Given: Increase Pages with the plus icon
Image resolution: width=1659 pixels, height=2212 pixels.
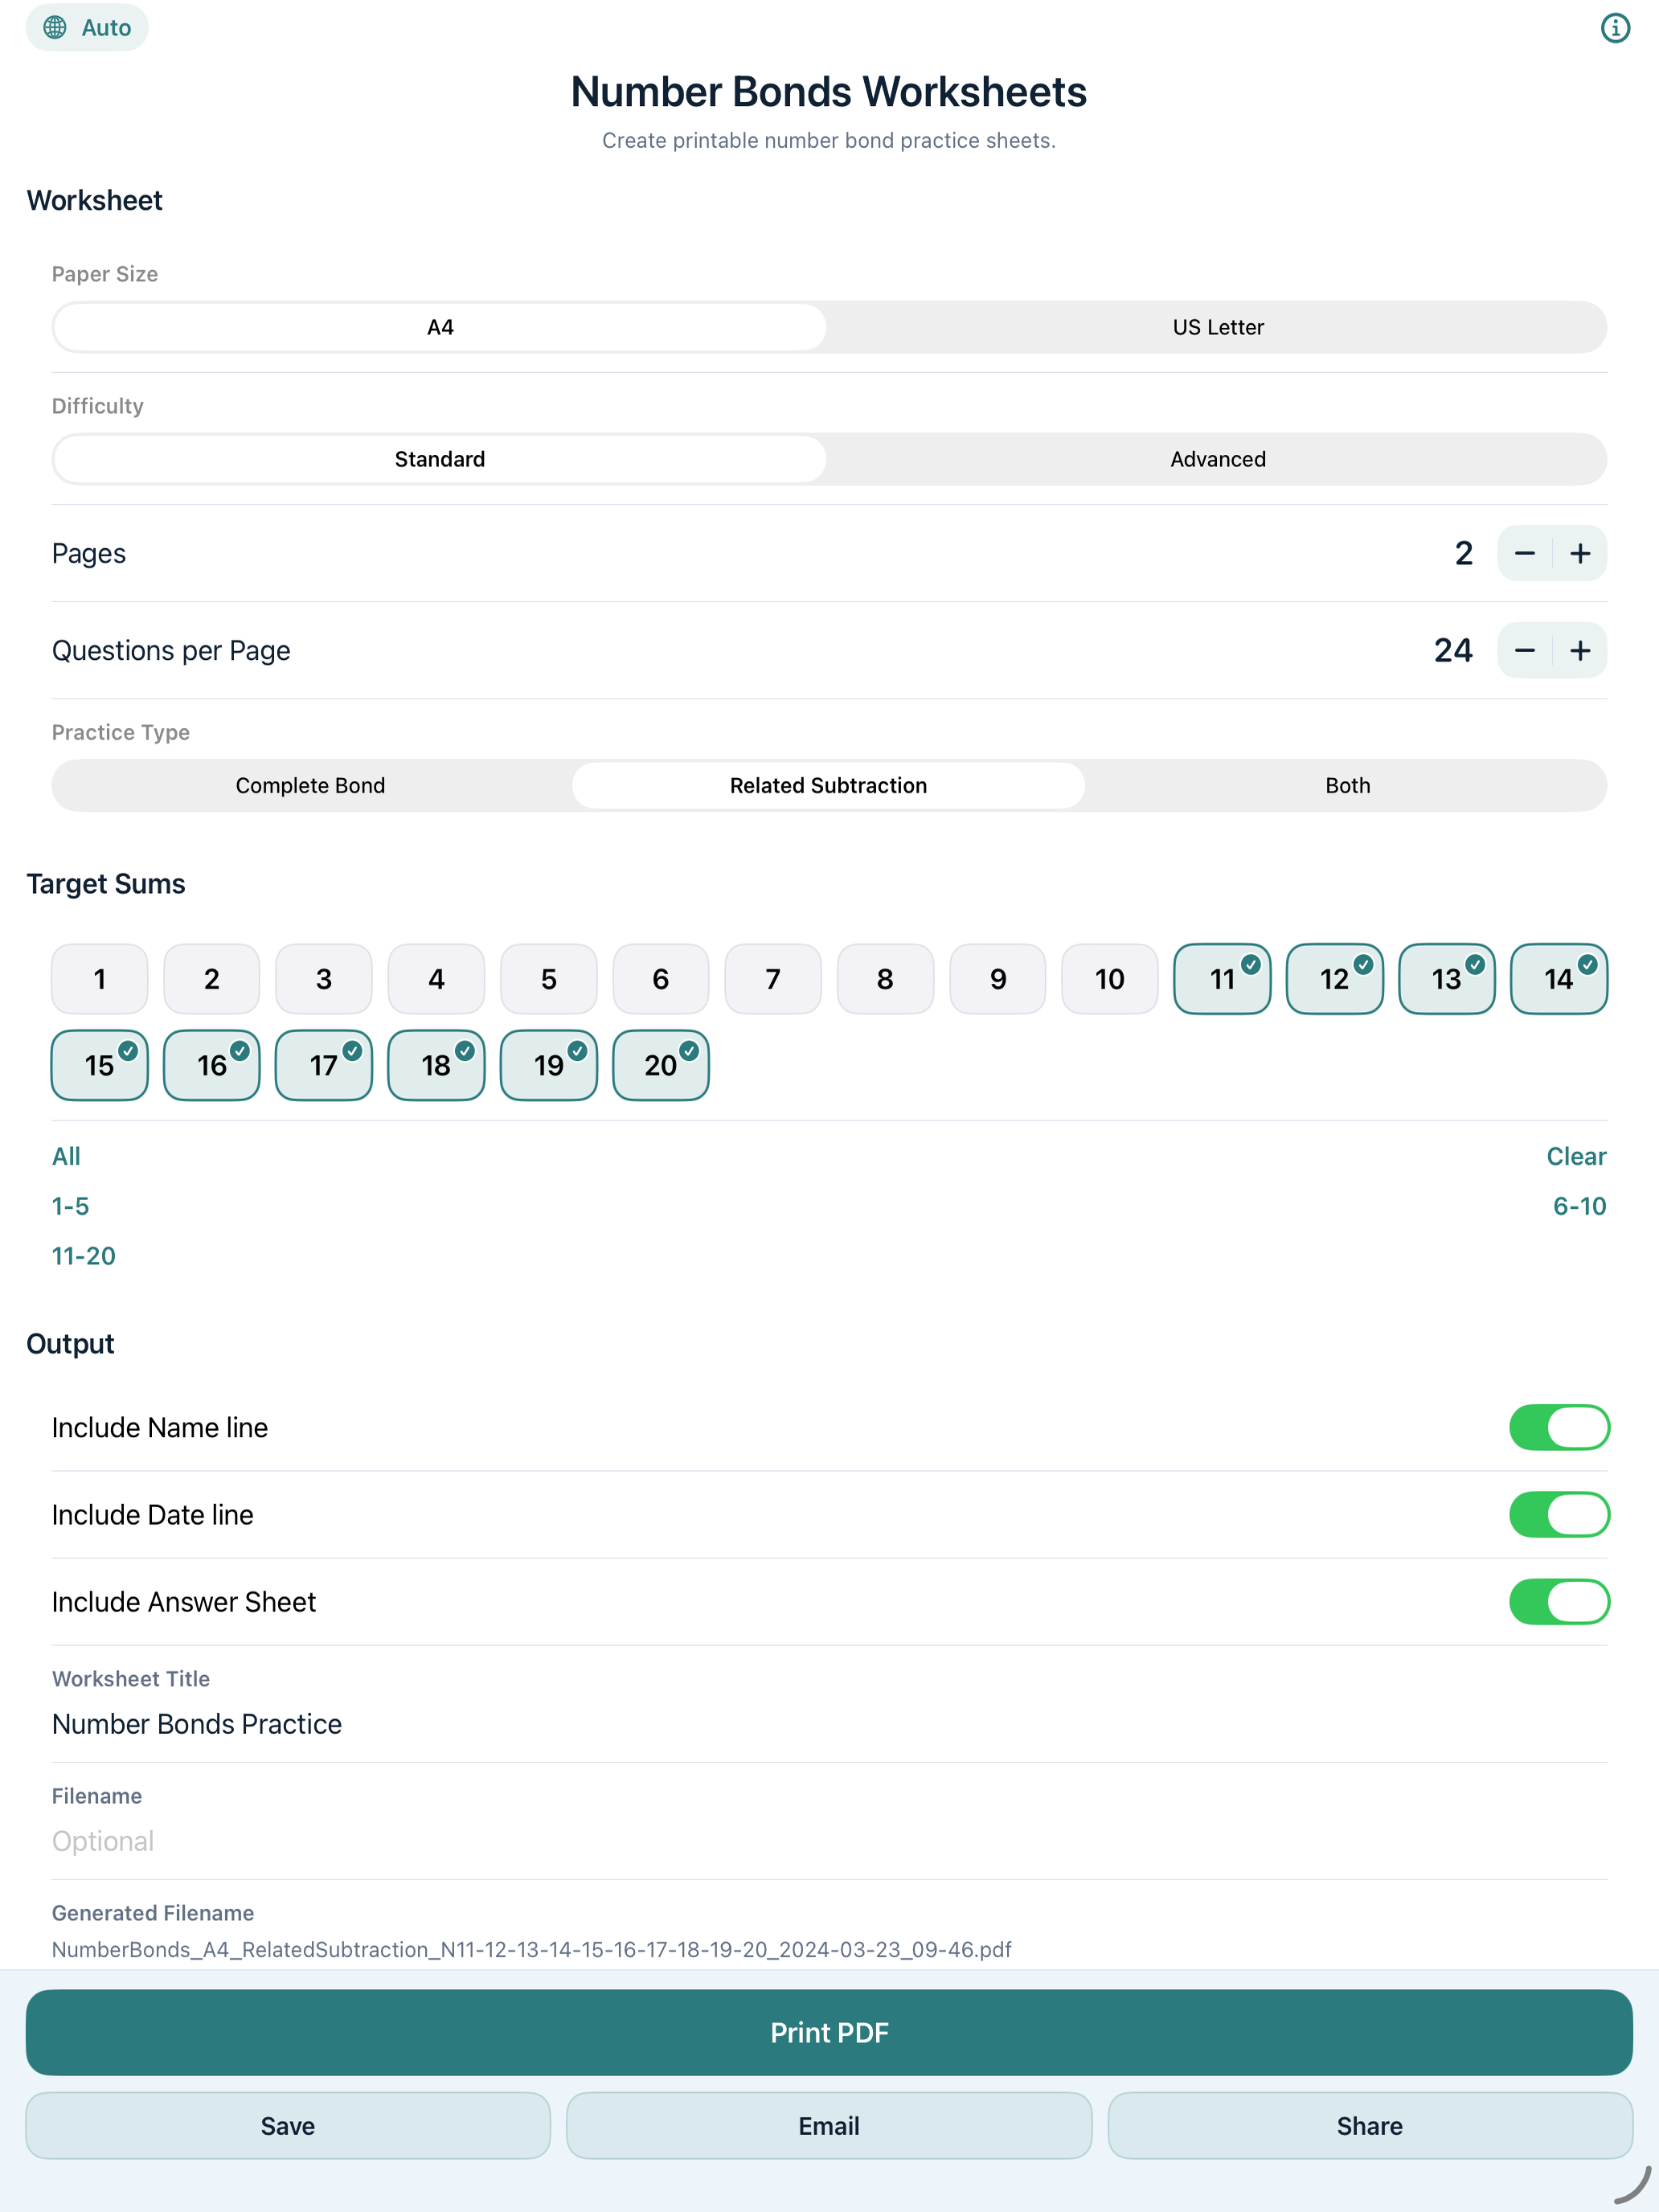Looking at the screenshot, I should tap(1580, 553).
